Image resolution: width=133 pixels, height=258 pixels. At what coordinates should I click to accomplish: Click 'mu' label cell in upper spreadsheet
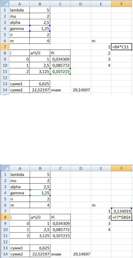point(19,16)
